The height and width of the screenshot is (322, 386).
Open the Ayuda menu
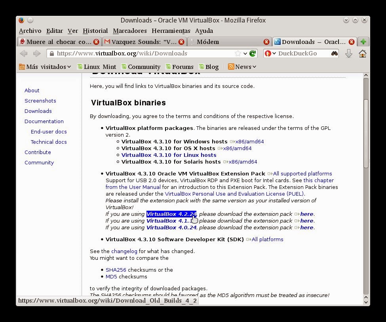click(x=204, y=31)
